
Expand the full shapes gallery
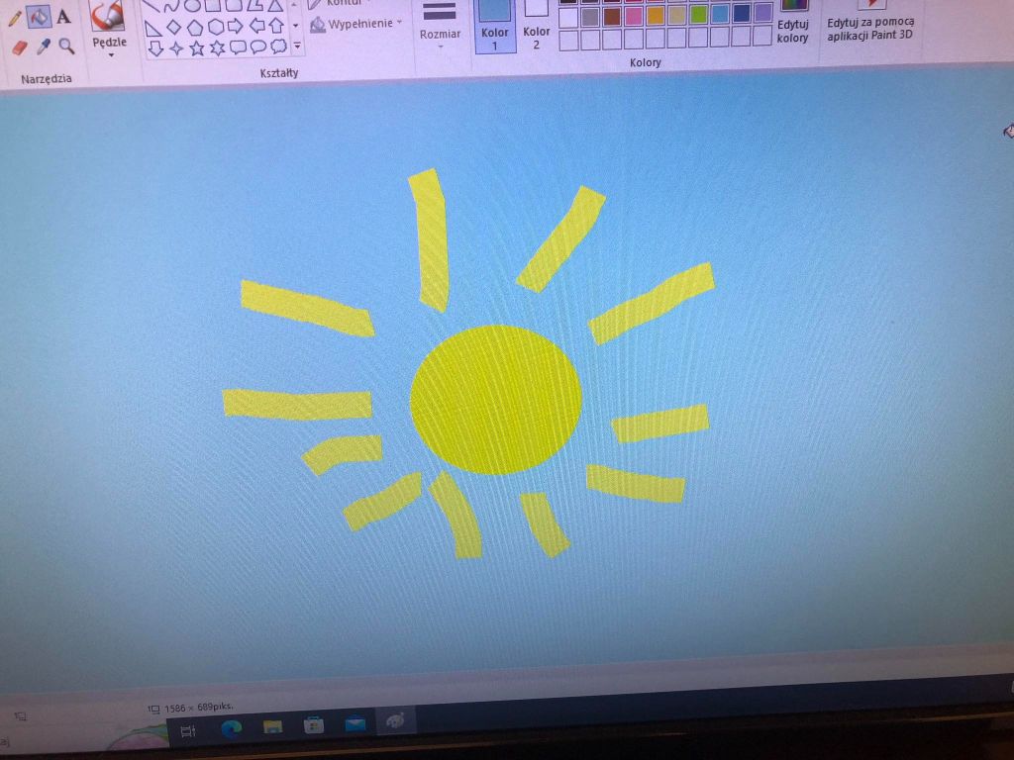pyautogui.click(x=297, y=46)
